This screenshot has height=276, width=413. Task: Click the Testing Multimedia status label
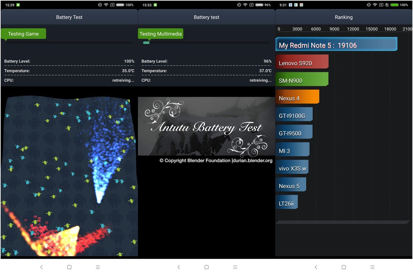tap(161, 34)
